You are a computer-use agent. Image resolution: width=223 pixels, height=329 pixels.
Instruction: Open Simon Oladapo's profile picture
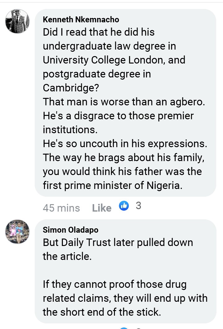pos(17,231)
